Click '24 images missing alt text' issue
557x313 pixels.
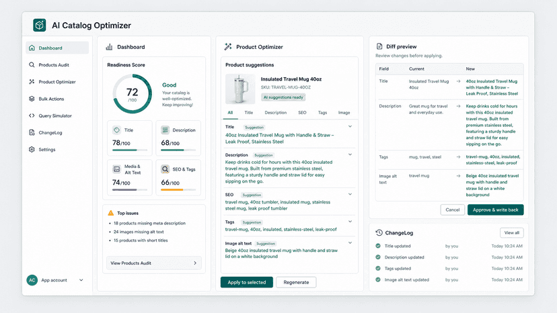point(139,232)
